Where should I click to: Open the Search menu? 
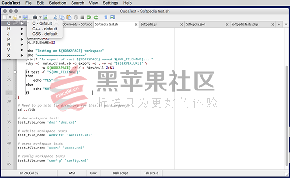point(78,3)
